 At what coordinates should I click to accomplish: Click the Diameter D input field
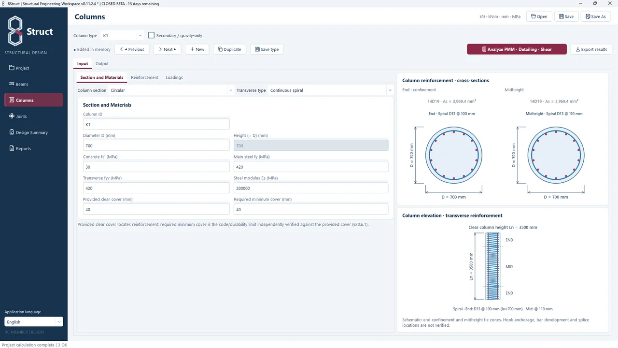(156, 145)
